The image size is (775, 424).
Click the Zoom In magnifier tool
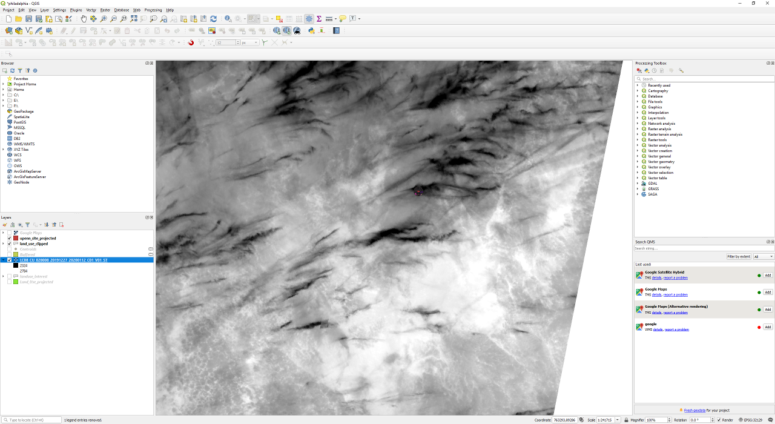pos(104,19)
